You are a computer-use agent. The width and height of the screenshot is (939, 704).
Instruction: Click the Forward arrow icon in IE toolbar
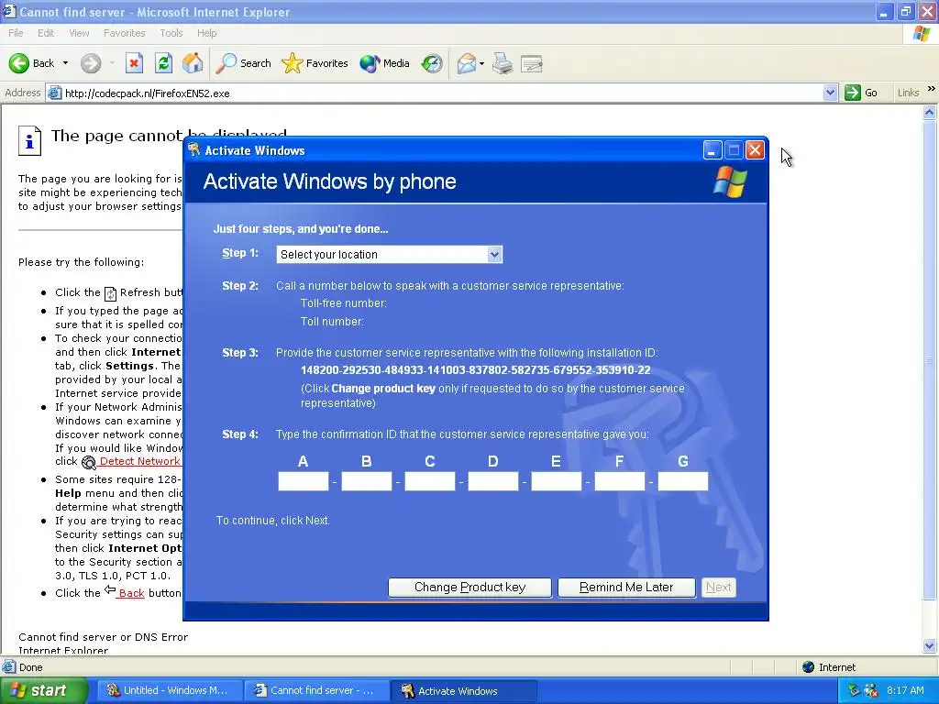[91, 63]
